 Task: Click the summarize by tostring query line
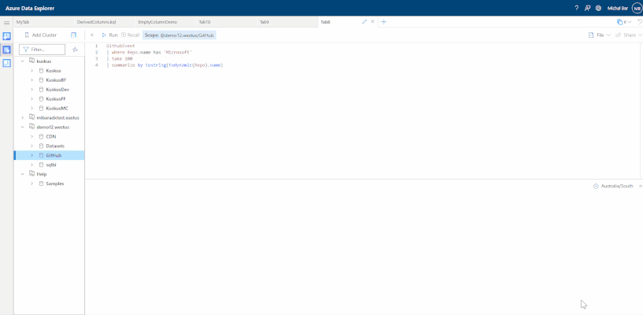(x=165, y=65)
